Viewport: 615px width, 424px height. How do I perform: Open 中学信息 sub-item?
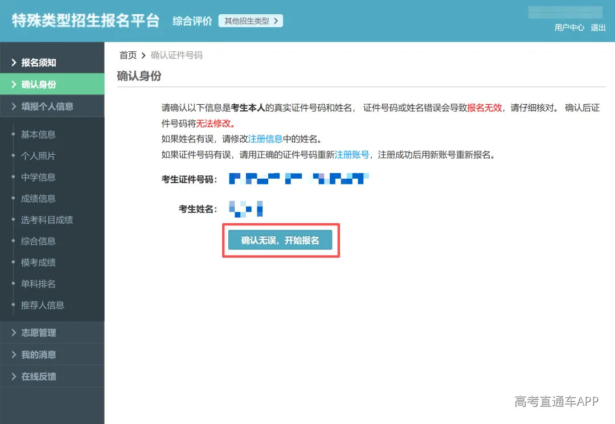click(38, 177)
